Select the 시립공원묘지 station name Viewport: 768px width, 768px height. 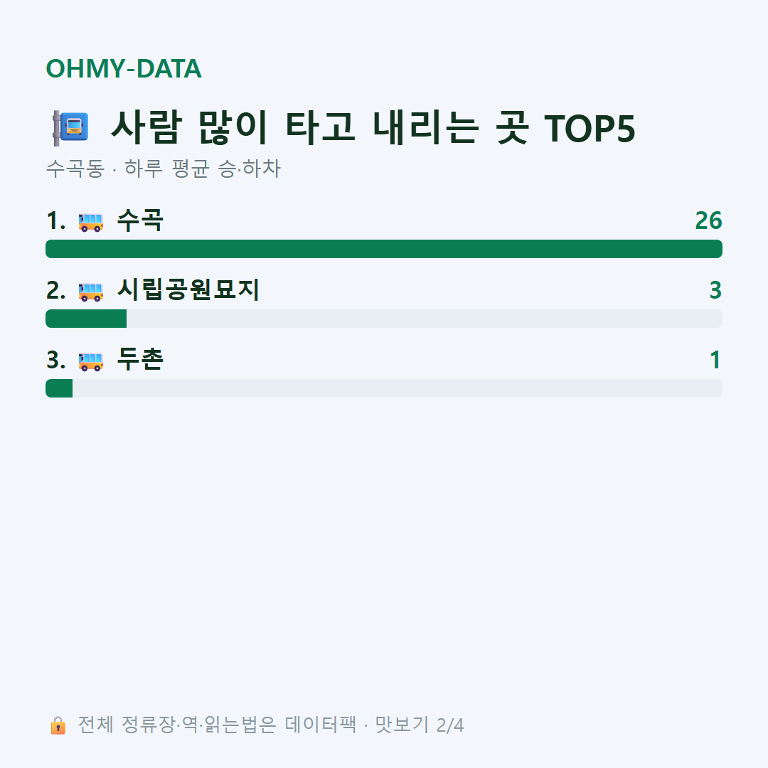click(188, 290)
